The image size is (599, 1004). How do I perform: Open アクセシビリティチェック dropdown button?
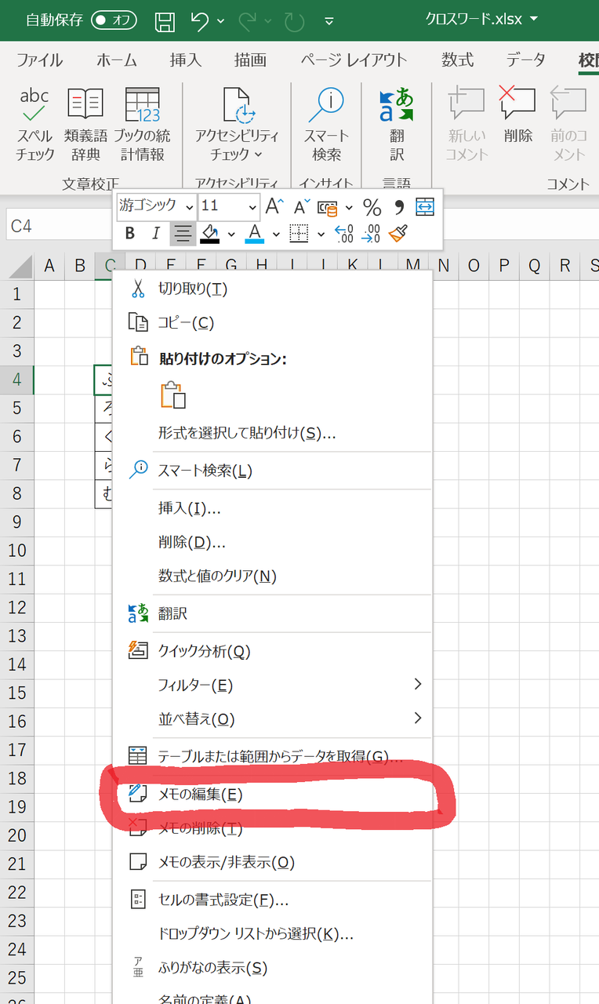coord(236,125)
